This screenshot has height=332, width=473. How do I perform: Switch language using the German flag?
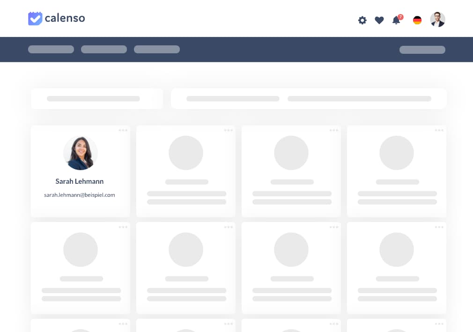click(x=417, y=20)
